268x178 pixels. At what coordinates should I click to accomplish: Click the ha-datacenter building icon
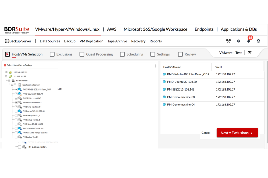(x=13, y=81)
